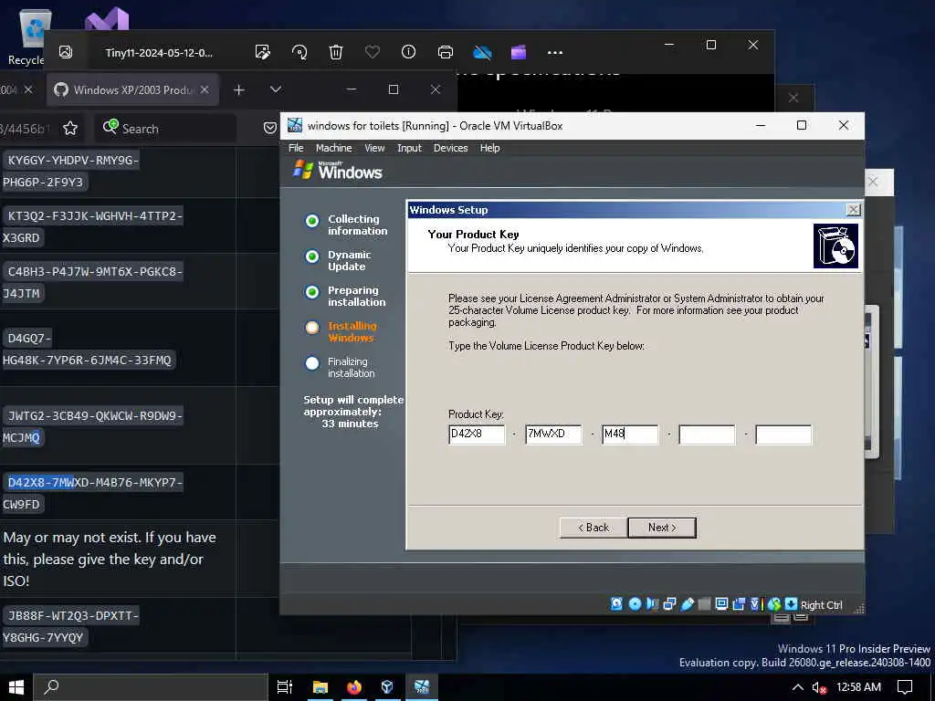Click the recording indicator in VirtualBox status bar
935x701 pixels.
(x=739, y=604)
